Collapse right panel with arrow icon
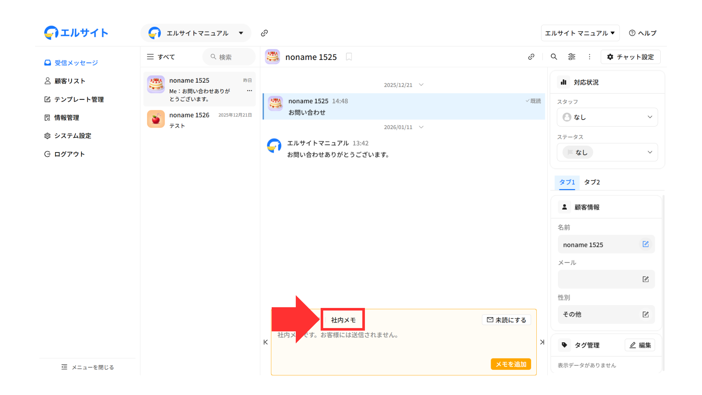 coord(542,342)
